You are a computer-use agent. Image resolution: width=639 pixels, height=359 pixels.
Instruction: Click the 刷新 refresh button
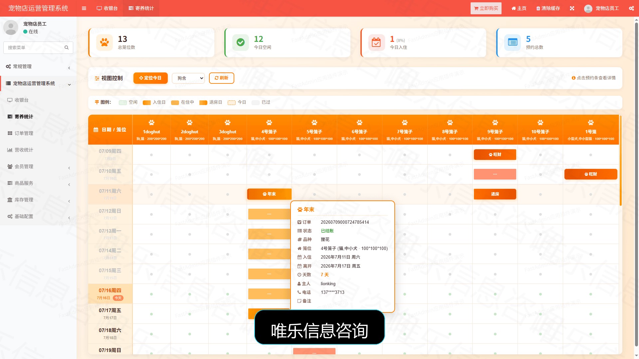pyautogui.click(x=222, y=78)
